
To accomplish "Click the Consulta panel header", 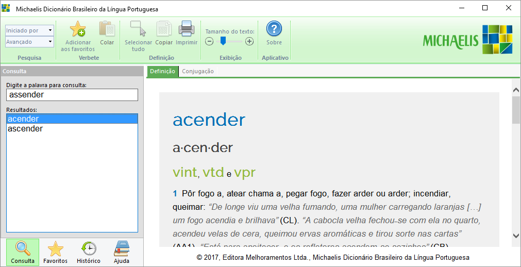I will (72, 71).
